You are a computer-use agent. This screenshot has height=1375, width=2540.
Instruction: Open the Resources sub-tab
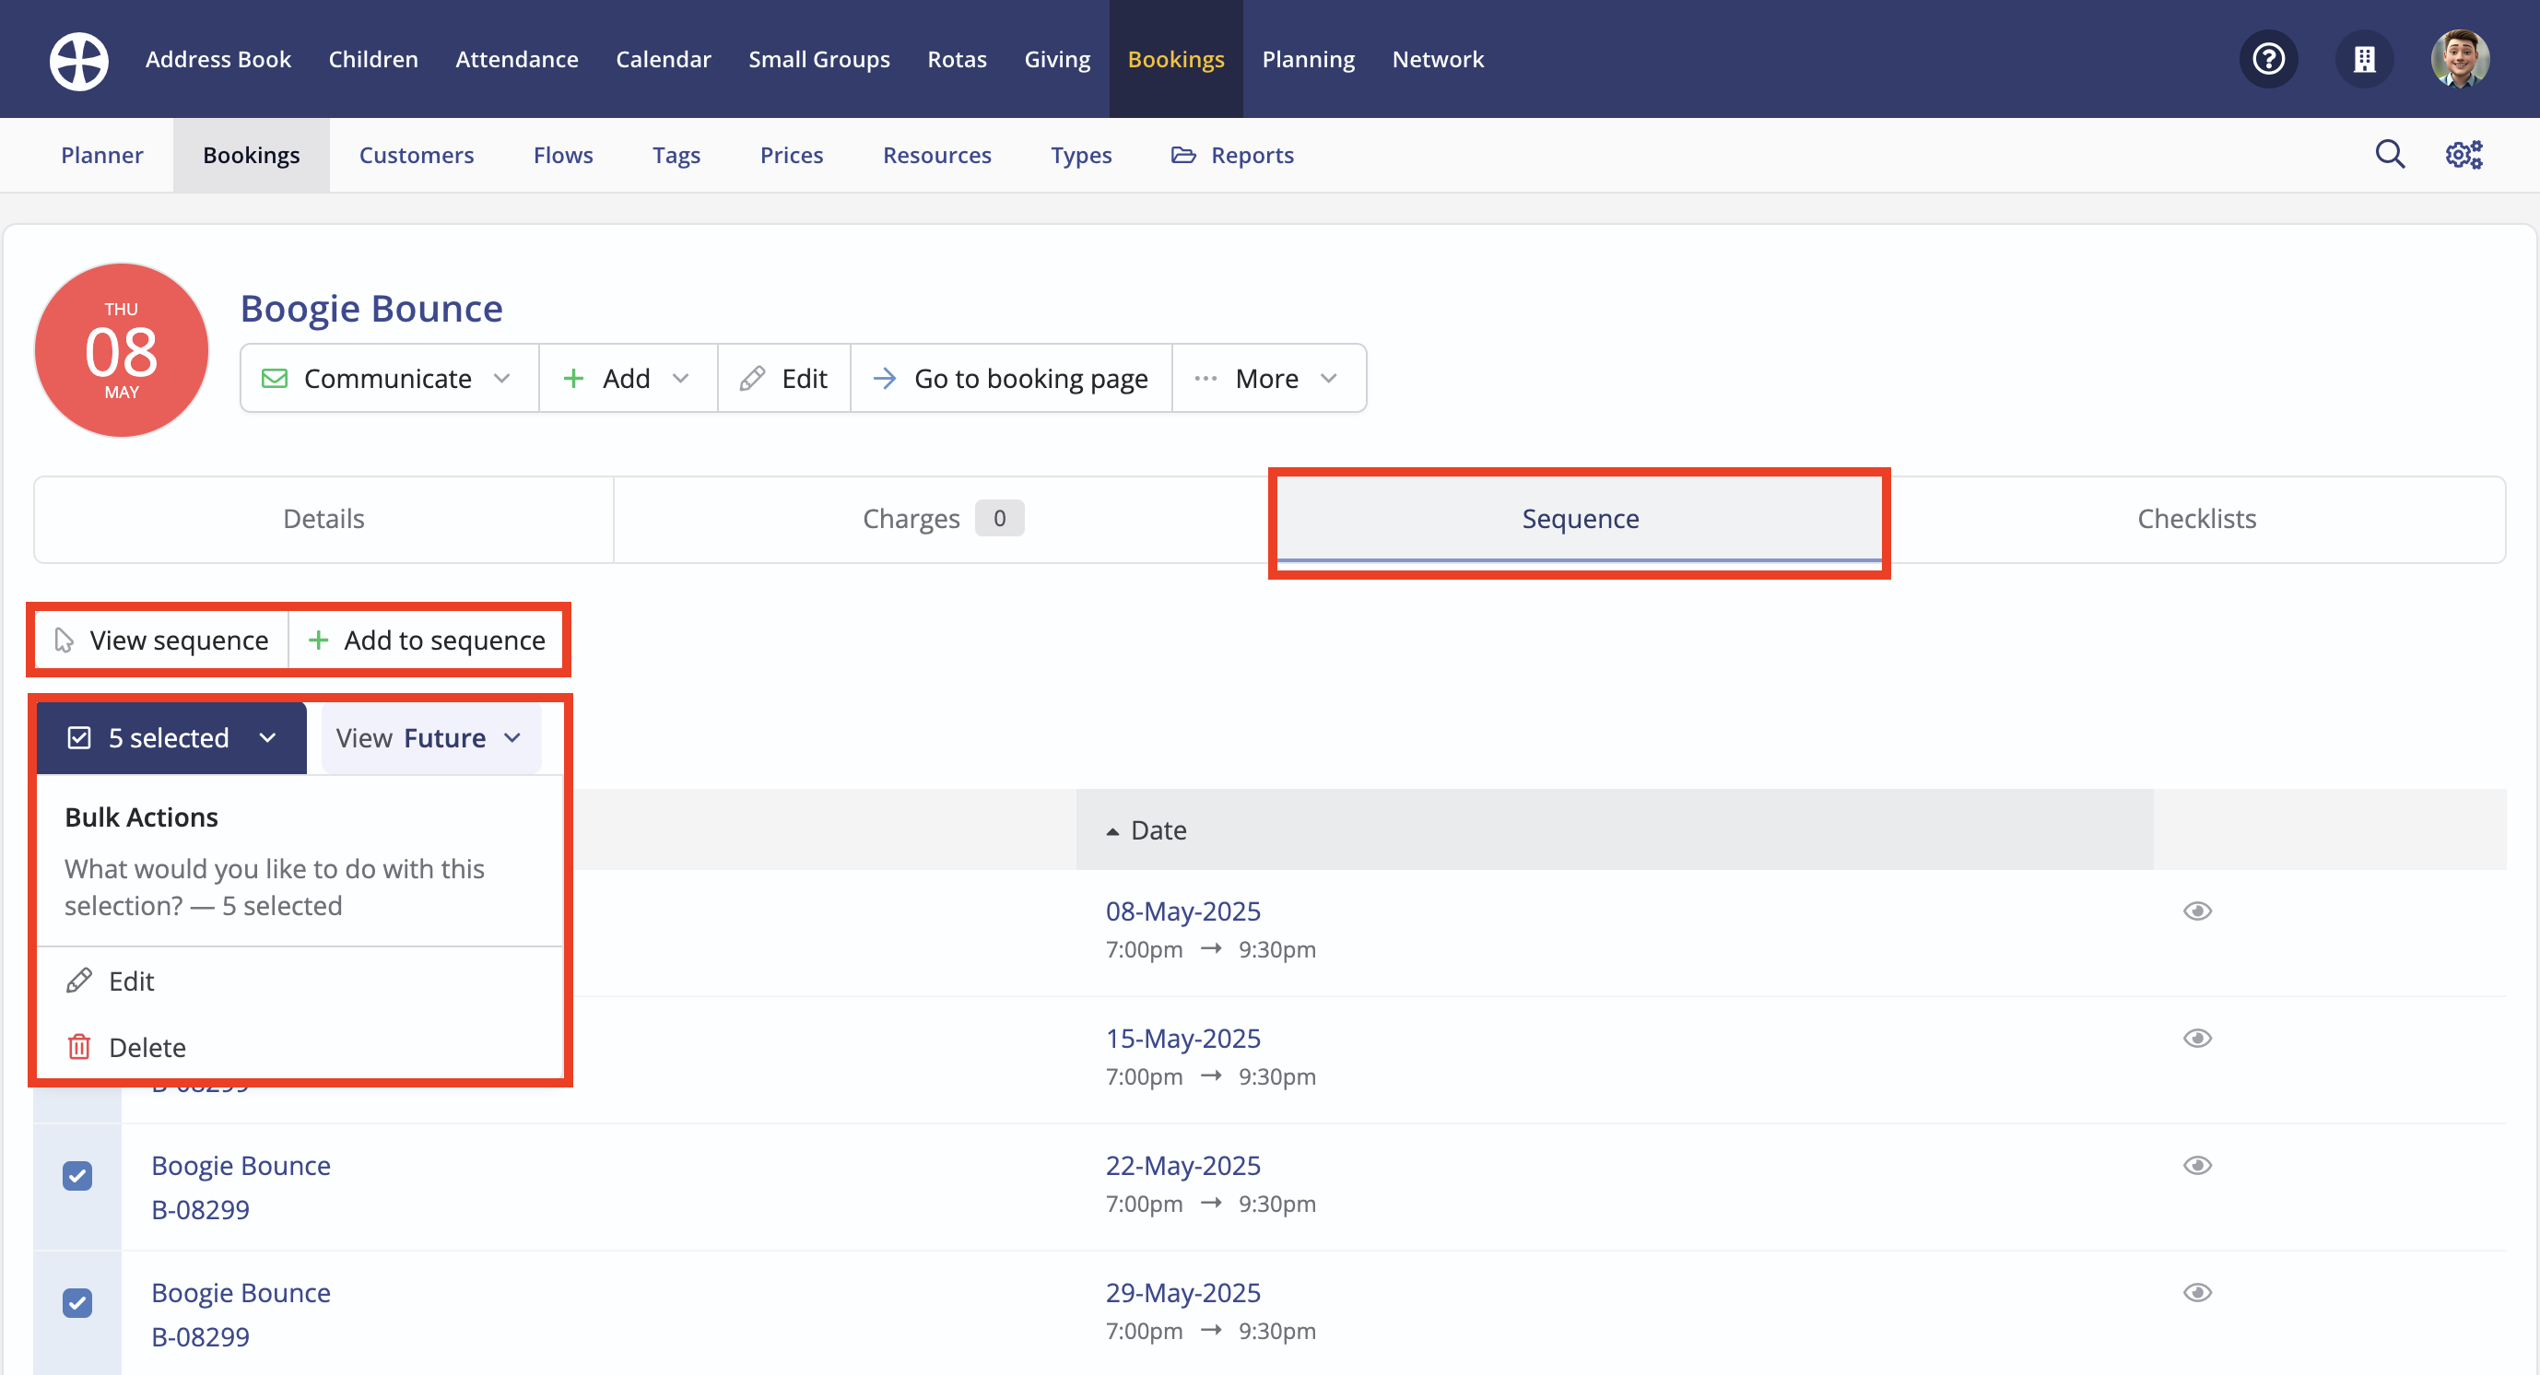pyautogui.click(x=936, y=155)
